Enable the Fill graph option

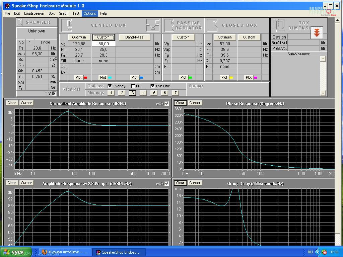click(133, 86)
